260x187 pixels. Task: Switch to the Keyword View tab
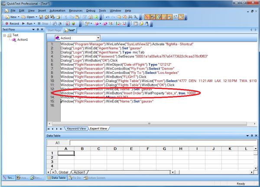pos(76,129)
